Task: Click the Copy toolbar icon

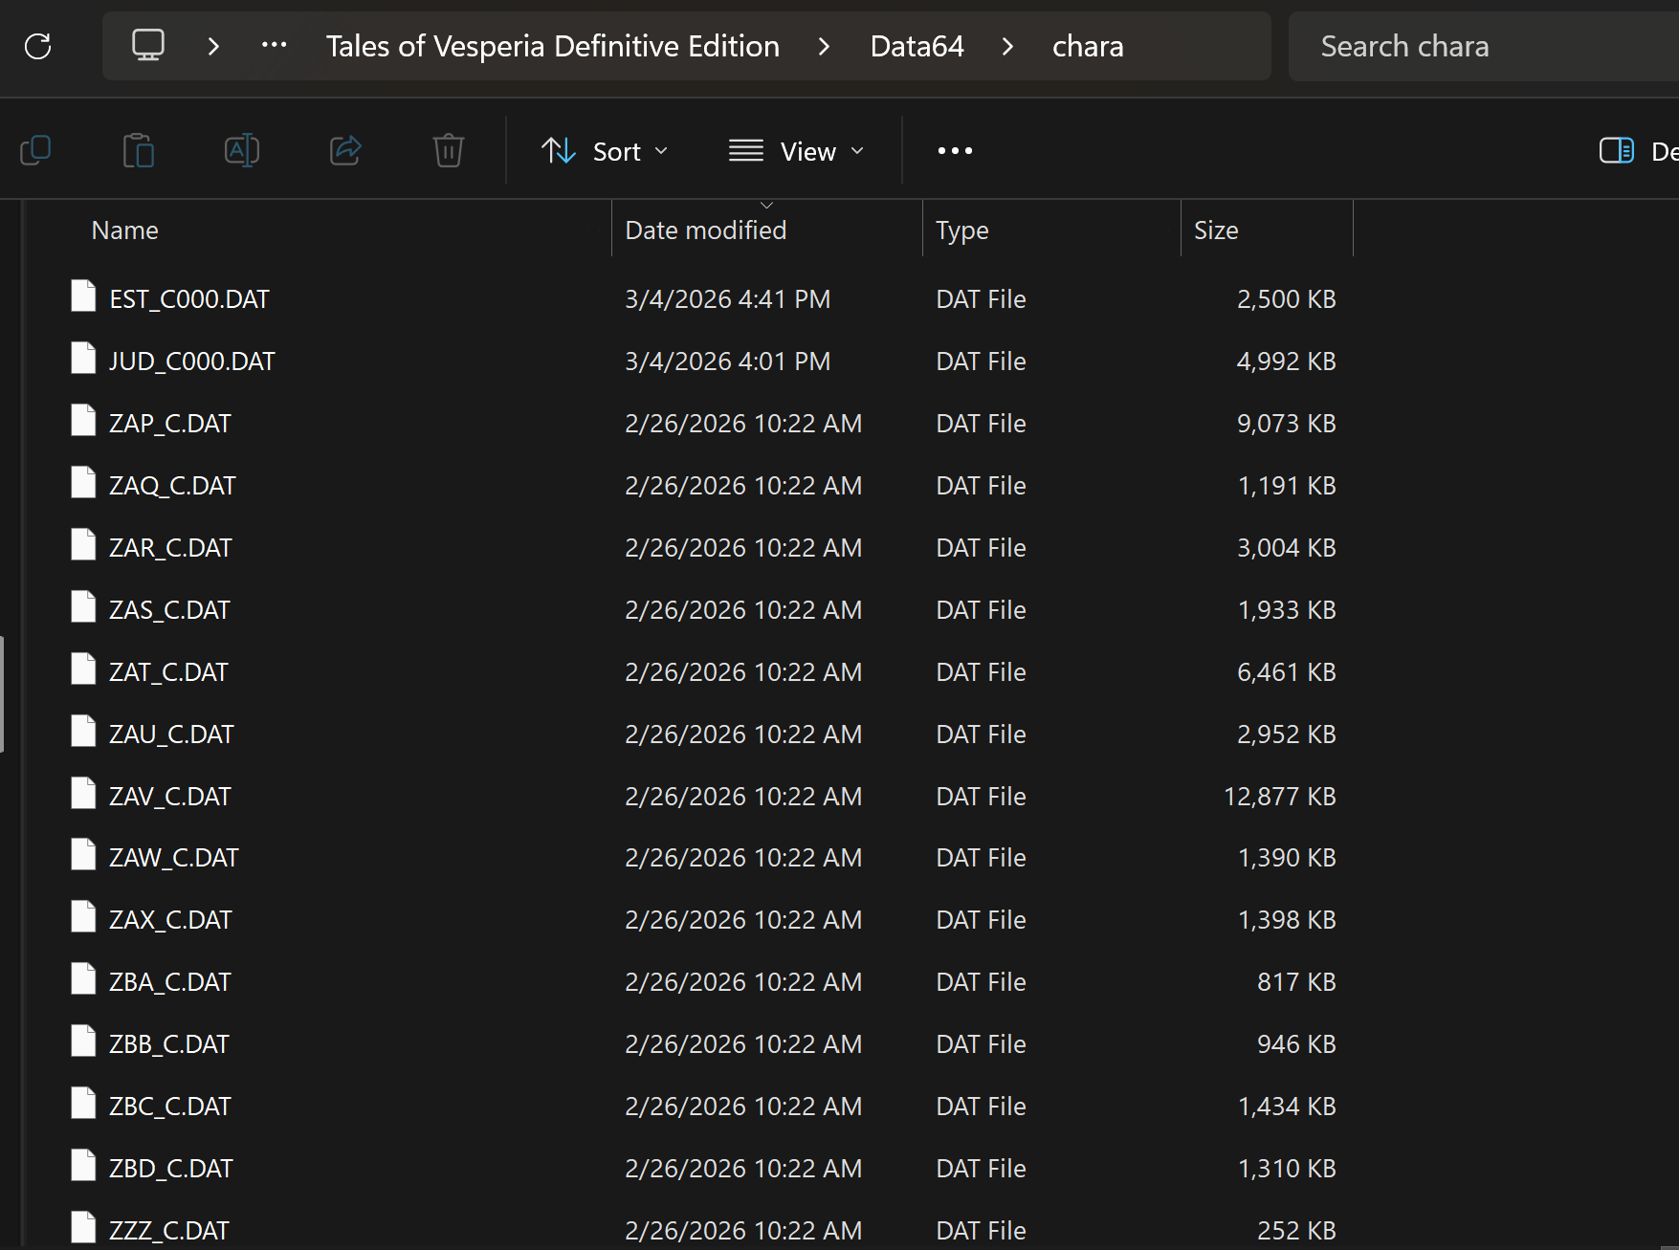Action: click(x=35, y=150)
